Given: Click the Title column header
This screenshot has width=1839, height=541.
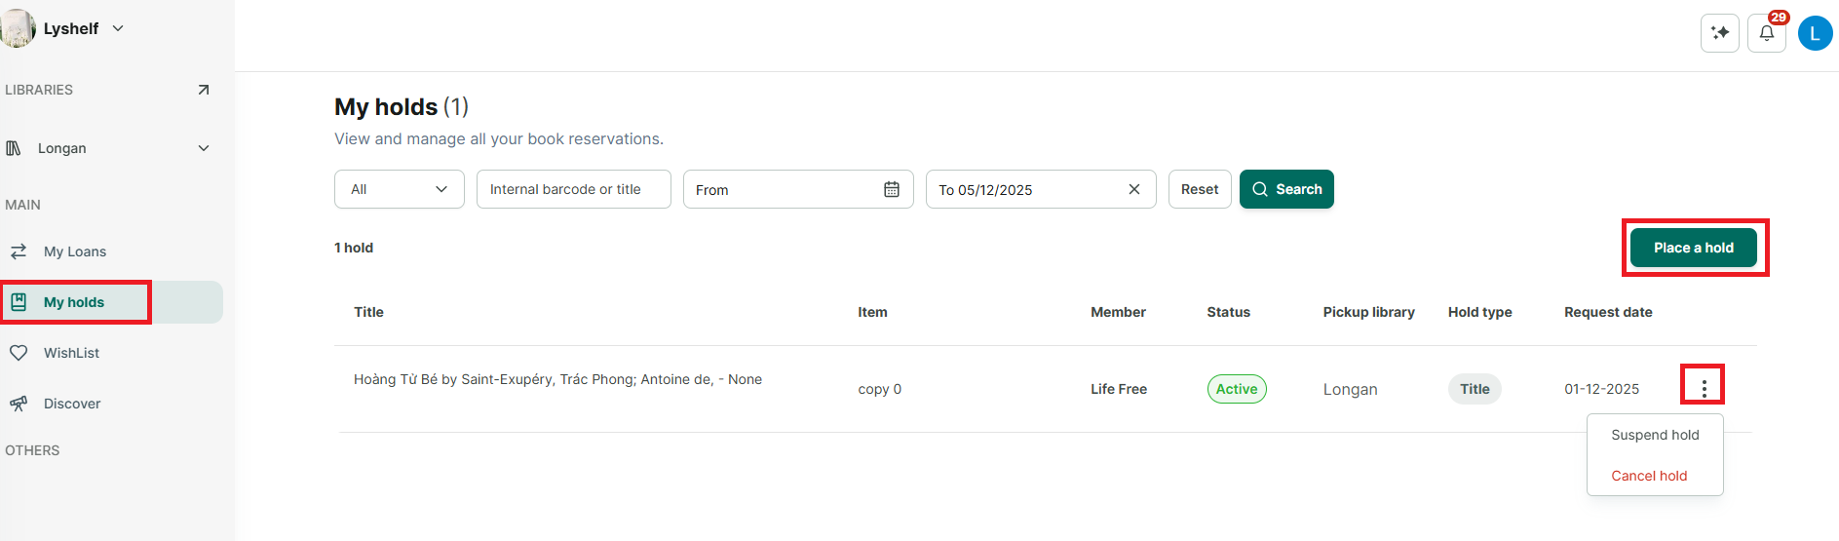Looking at the screenshot, I should [368, 312].
